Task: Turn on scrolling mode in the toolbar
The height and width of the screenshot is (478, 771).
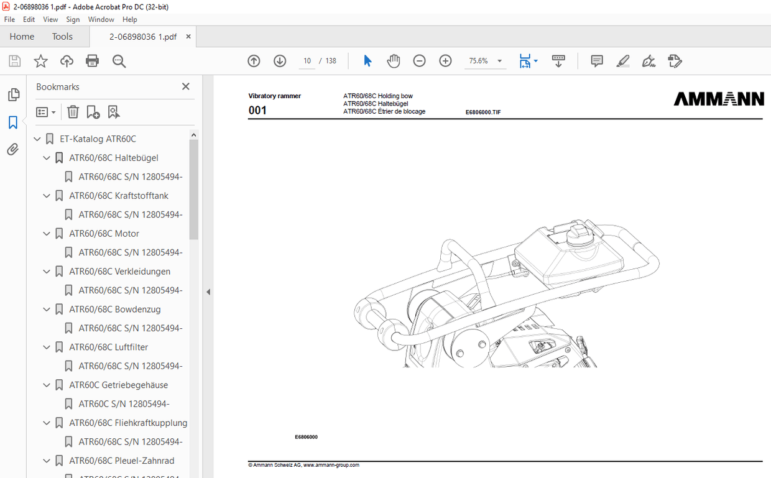Action: (558, 61)
